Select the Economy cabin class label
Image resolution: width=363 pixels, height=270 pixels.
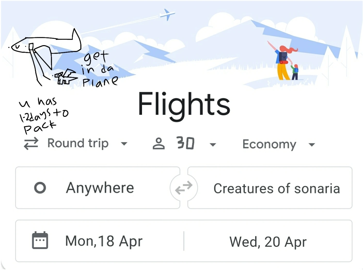(x=269, y=144)
